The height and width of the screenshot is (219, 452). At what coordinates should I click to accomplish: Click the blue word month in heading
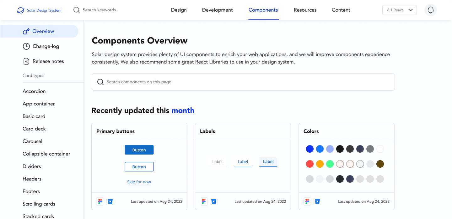pyautogui.click(x=183, y=110)
